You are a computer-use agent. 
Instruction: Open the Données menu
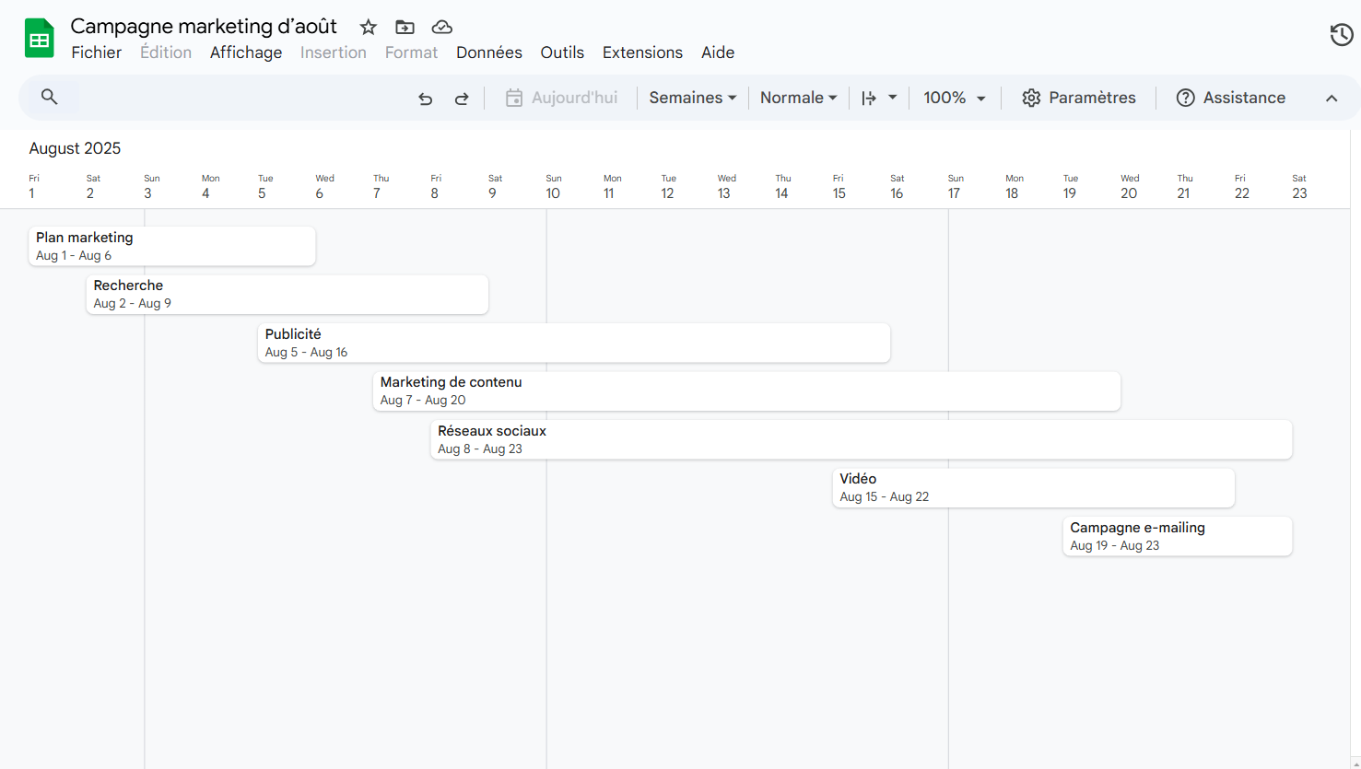pyautogui.click(x=489, y=52)
